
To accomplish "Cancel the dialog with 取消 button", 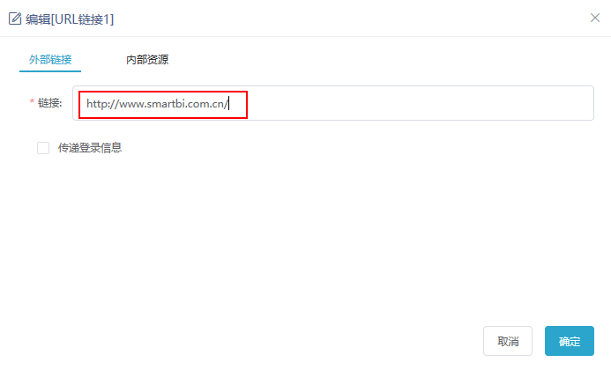I will tap(508, 341).
